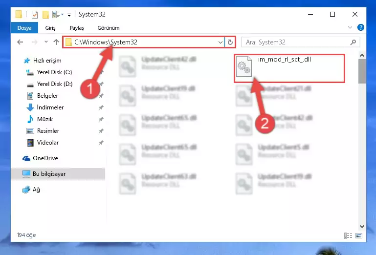Go forward with the right arrow button
376x255 pixels.
(35, 42)
